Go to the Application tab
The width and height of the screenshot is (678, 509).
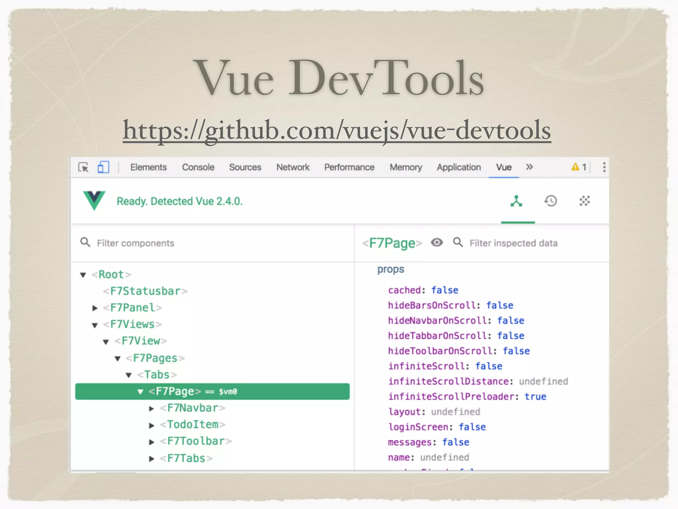(459, 167)
